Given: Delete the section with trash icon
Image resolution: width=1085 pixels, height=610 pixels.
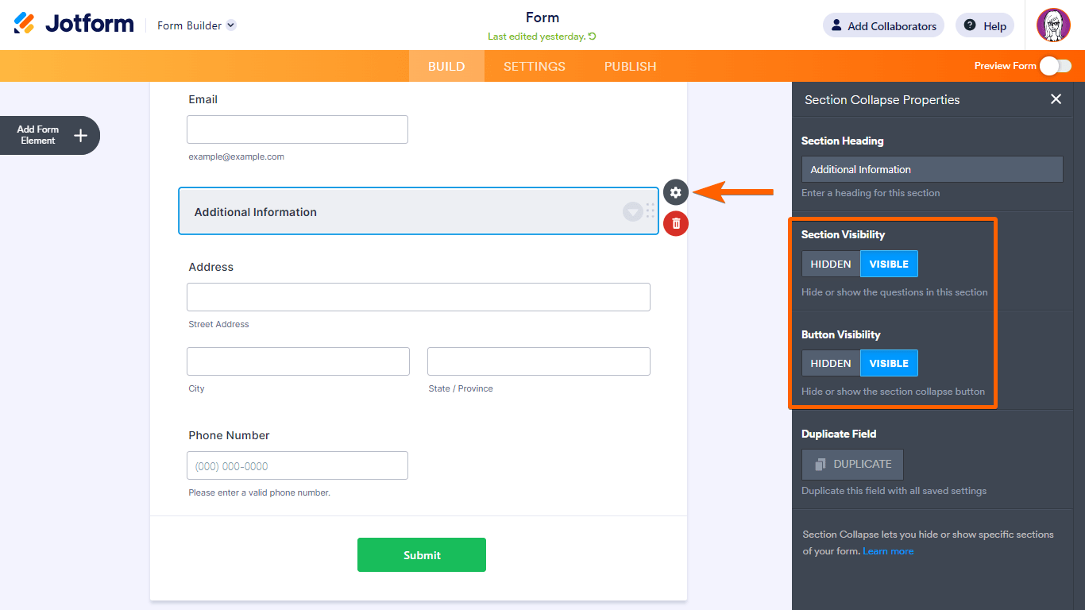Looking at the screenshot, I should pos(675,224).
